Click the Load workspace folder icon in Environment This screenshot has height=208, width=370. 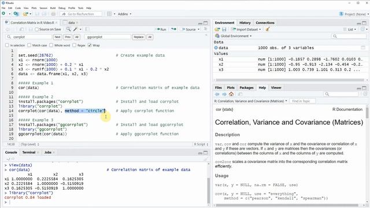pyautogui.click(x=217, y=29)
